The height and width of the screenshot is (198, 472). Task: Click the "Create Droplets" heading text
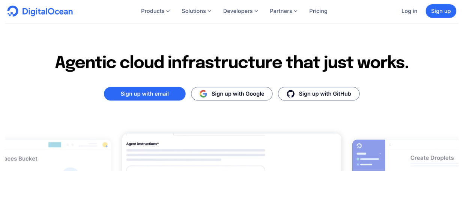click(432, 158)
